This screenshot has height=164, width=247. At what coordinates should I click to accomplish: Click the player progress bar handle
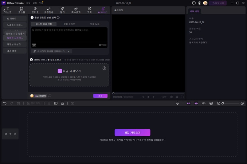point(113,93)
